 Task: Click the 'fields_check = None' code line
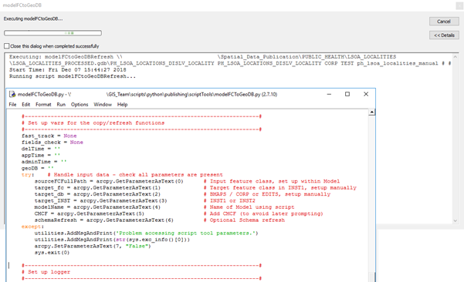pyautogui.click(x=52, y=143)
